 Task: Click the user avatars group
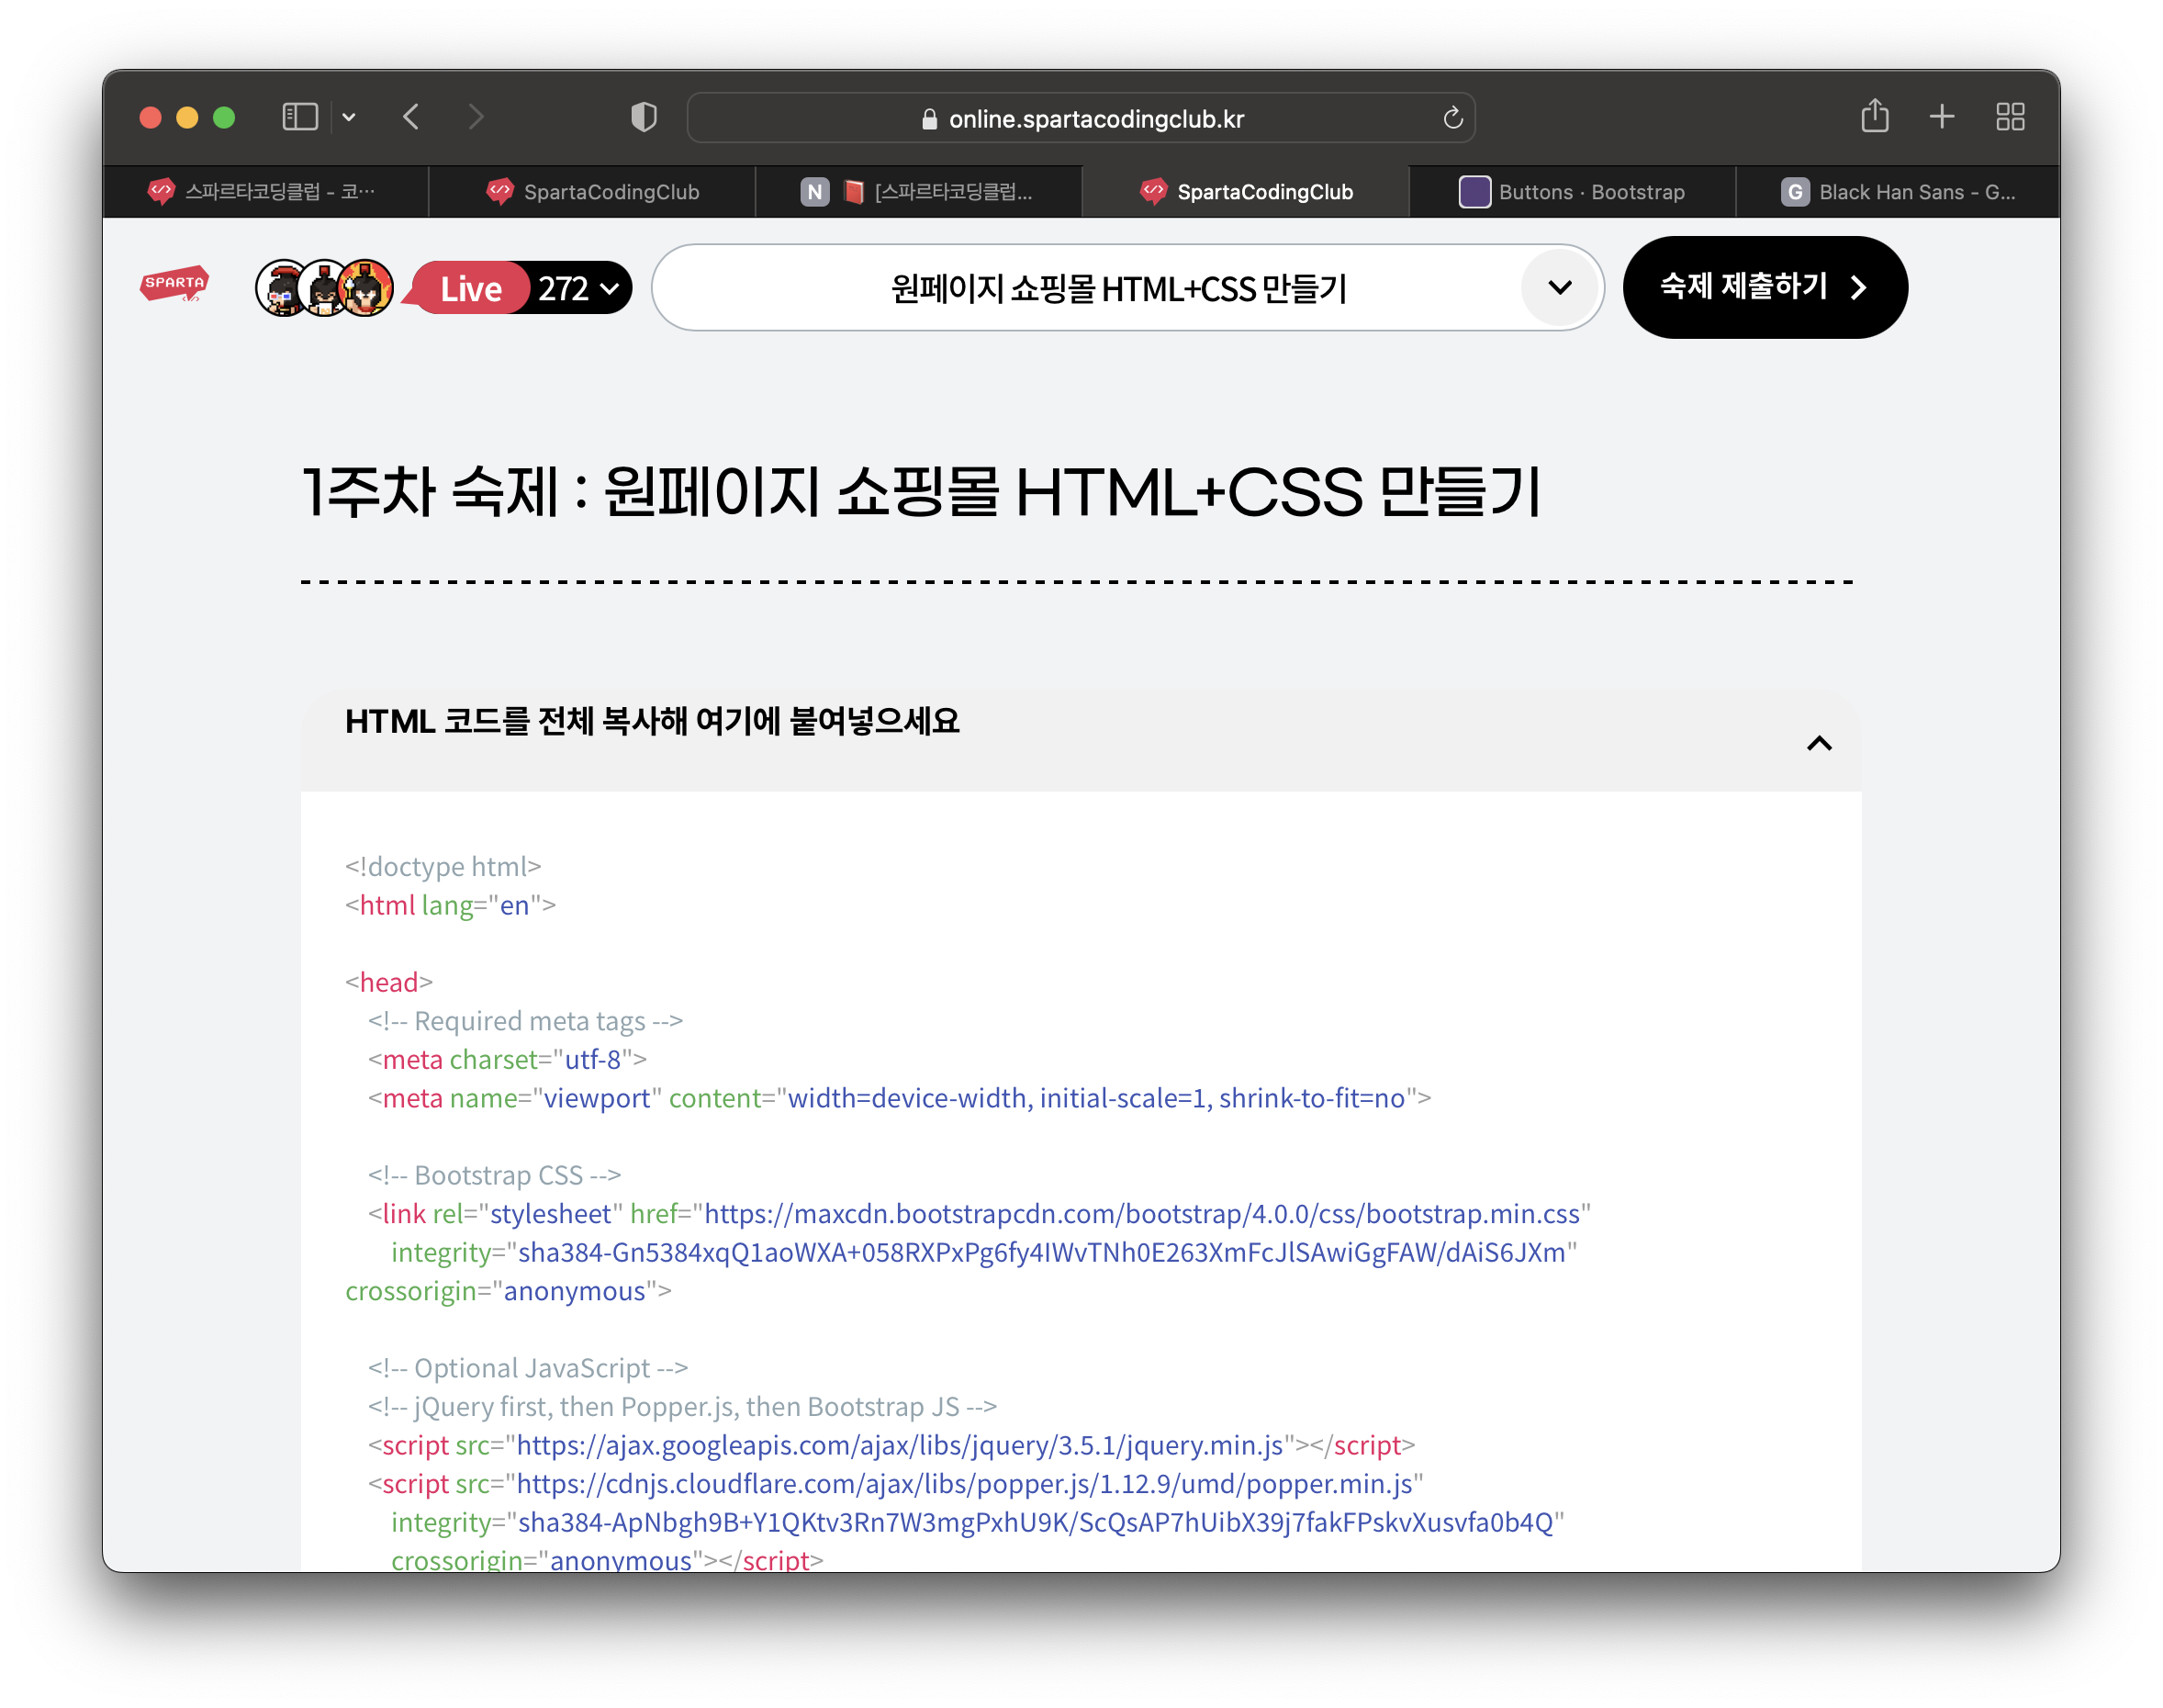(x=324, y=288)
